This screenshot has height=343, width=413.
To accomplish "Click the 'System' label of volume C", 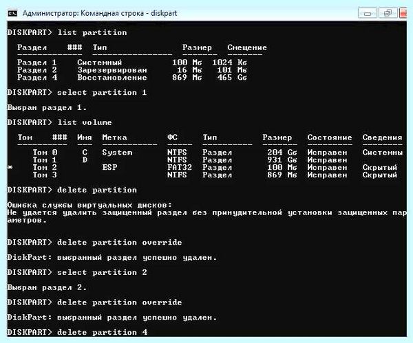I will click(117, 153).
